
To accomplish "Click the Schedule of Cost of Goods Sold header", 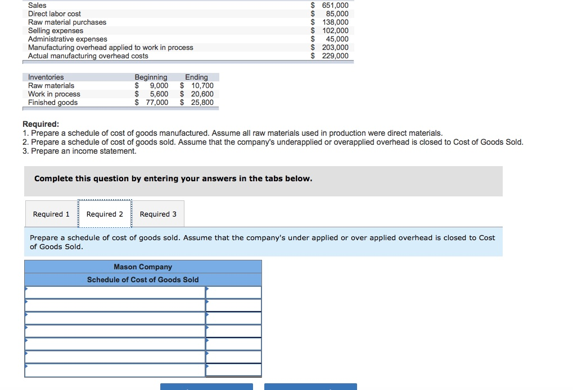I will [x=143, y=279].
